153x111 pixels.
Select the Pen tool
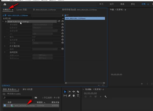[x=69, y=96]
